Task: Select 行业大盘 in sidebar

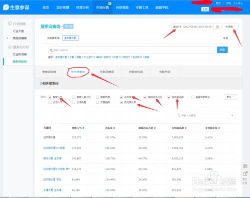Action: tap(18, 31)
